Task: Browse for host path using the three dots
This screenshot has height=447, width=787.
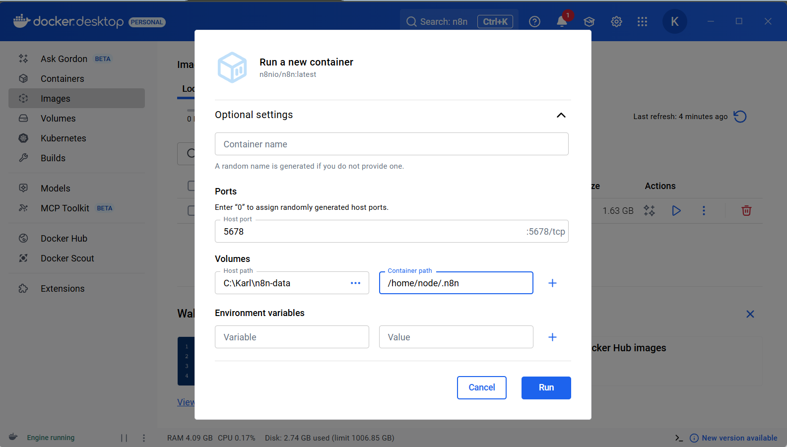Action: (x=355, y=283)
